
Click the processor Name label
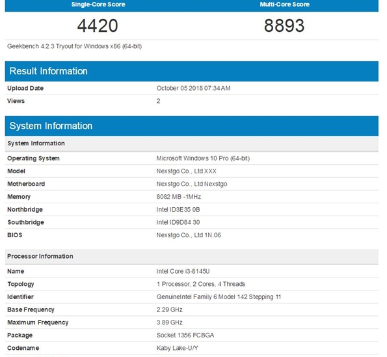pos(16,272)
